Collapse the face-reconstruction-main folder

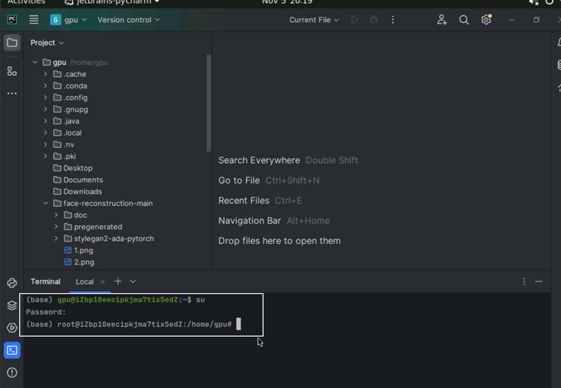[x=45, y=203]
